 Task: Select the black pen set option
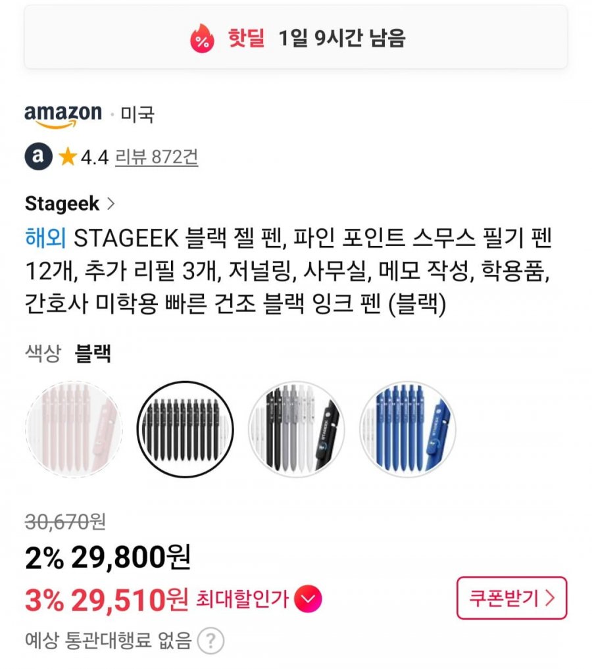click(185, 429)
